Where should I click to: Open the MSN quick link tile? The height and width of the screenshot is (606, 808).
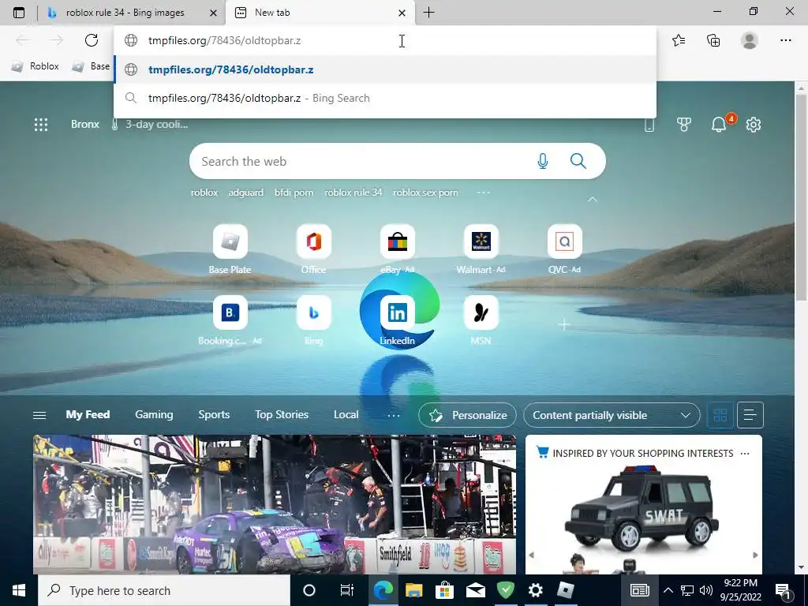tap(481, 320)
